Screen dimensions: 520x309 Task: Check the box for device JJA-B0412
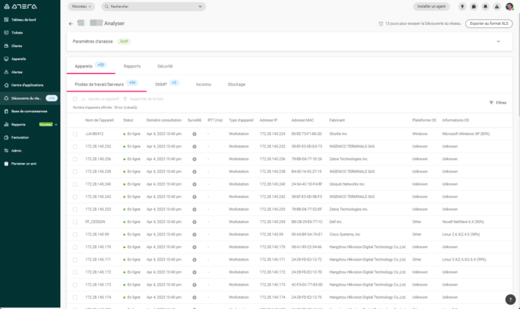(x=75, y=134)
